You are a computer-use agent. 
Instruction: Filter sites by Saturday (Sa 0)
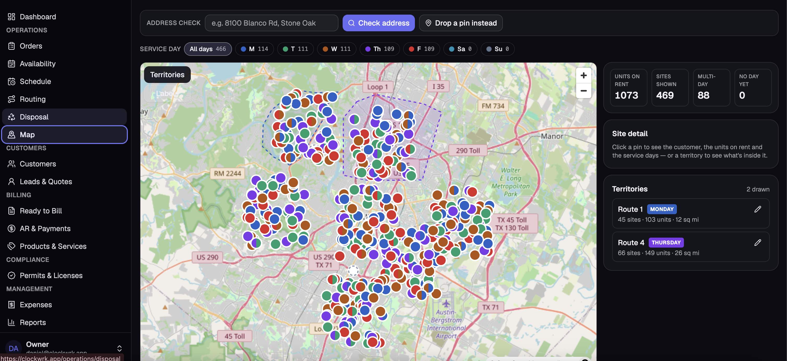coord(460,49)
